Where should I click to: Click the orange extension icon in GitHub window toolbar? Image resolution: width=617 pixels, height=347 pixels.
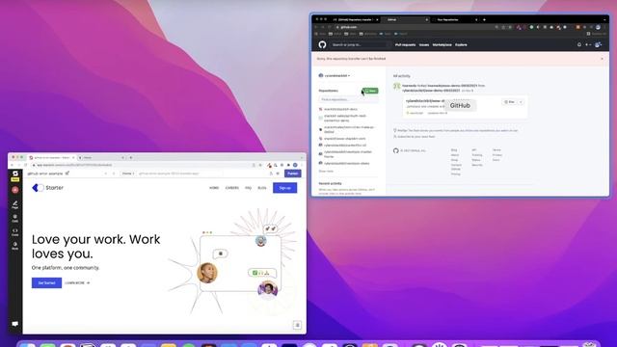577,27
